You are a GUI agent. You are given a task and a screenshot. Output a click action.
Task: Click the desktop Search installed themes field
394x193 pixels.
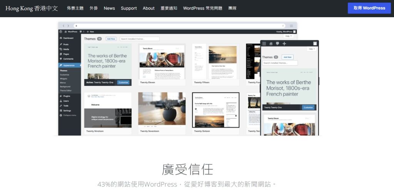point(139,39)
